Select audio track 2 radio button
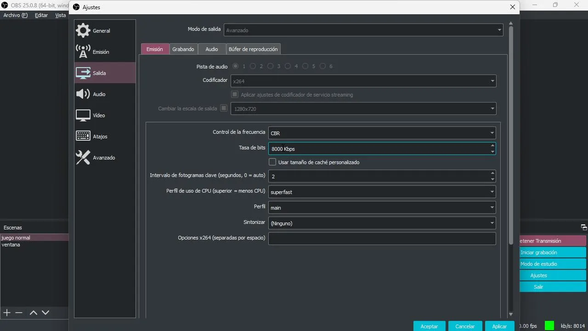Image resolution: width=588 pixels, height=331 pixels. (253, 66)
